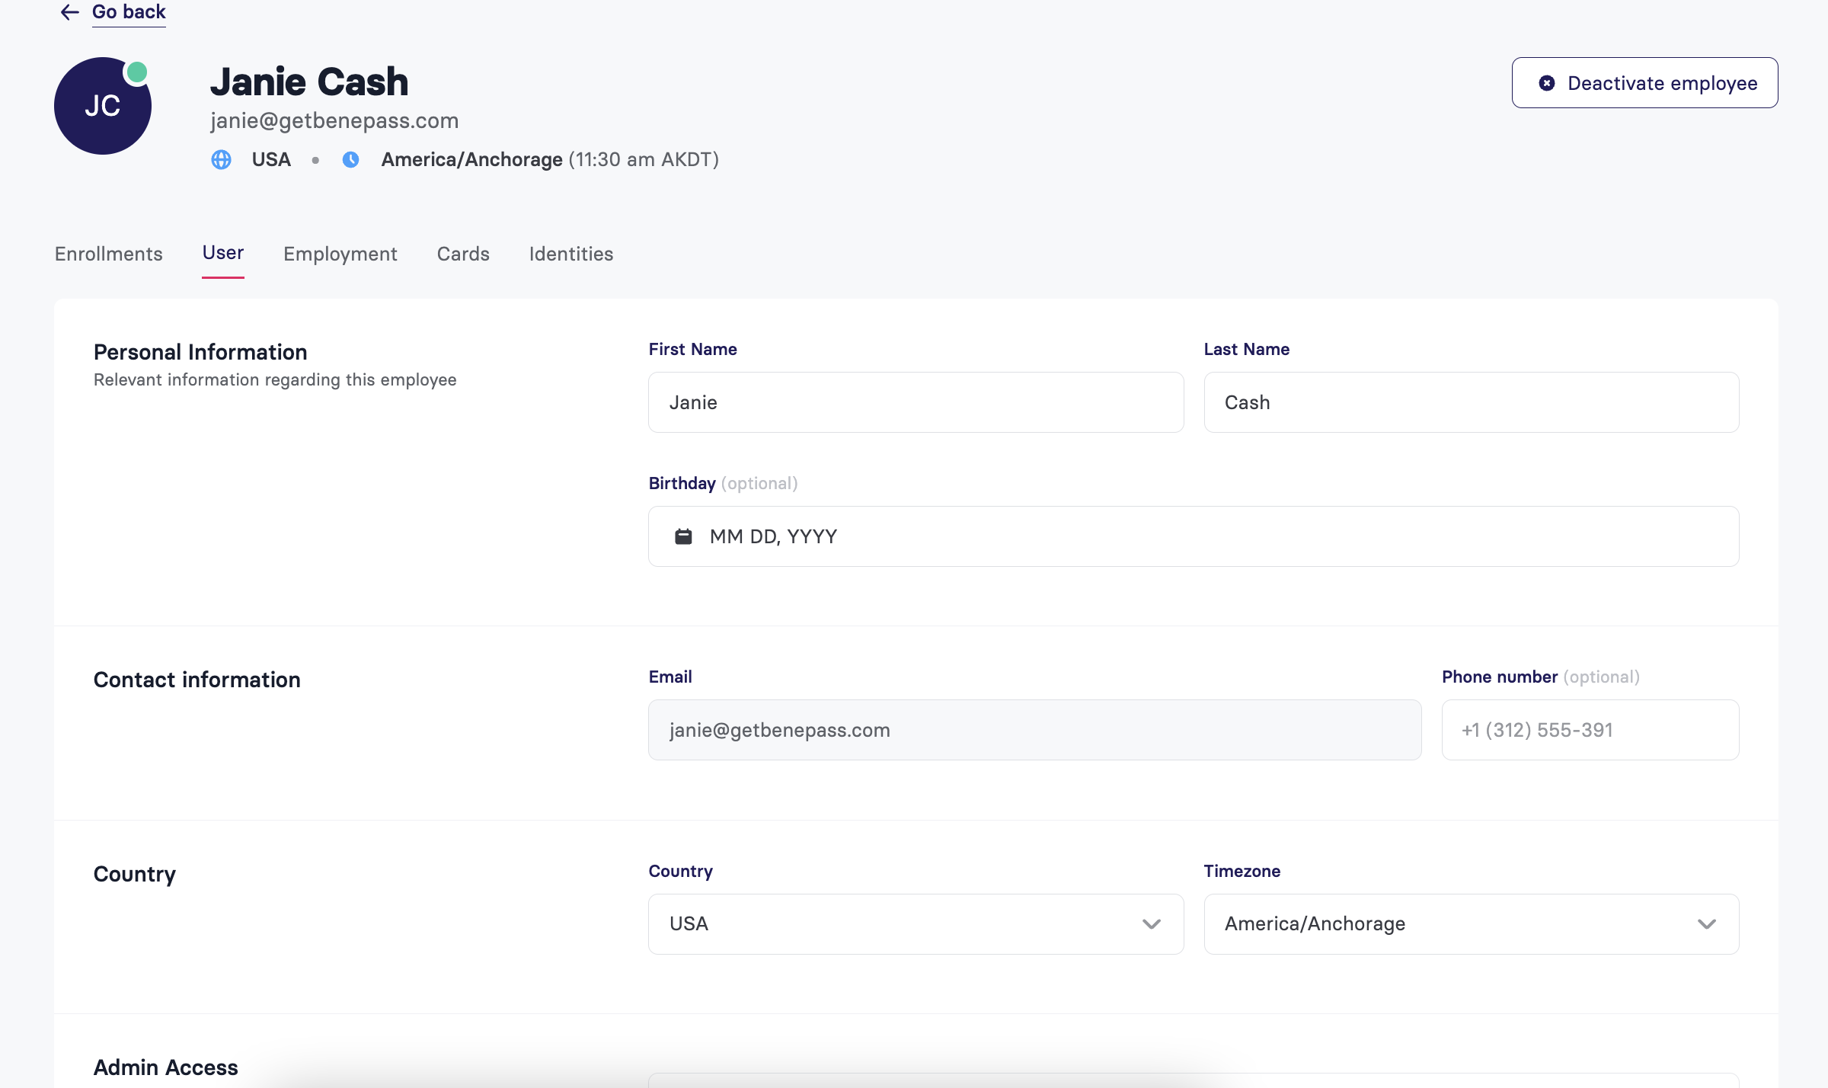Click the back arrow icon
The height and width of the screenshot is (1088, 1828).
70,12
